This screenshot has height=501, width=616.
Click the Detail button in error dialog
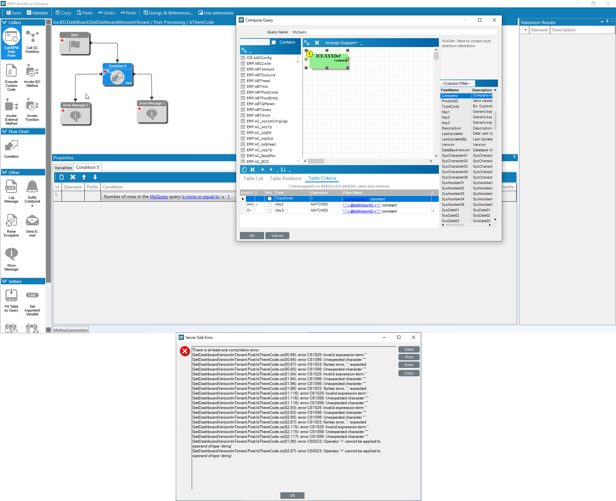click(409, 349)
